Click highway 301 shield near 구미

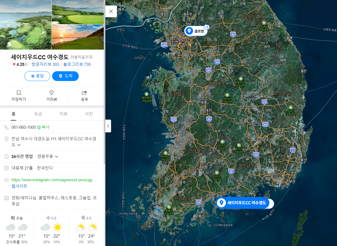(265, 124)
